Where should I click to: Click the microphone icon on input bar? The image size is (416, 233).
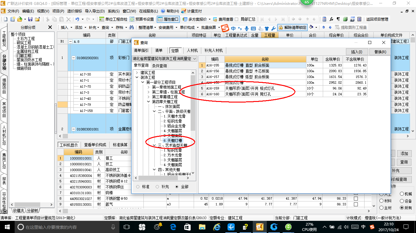(x=246, y=29)
